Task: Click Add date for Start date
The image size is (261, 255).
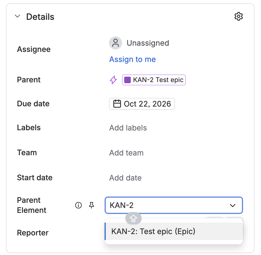Action: (125, 178)
